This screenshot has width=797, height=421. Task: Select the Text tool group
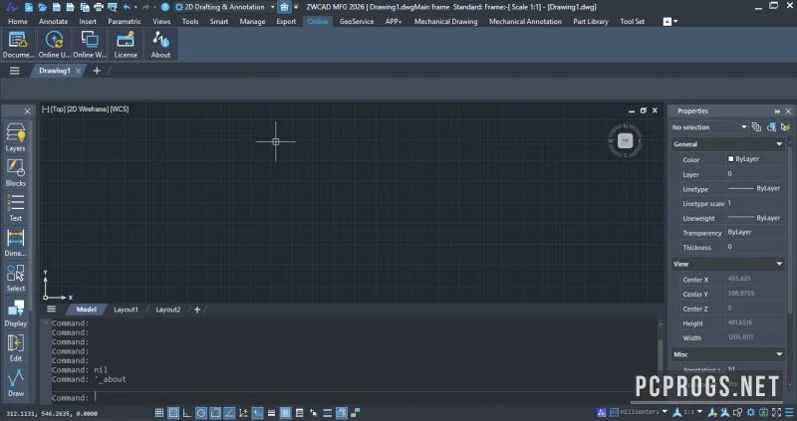(15, 207)
